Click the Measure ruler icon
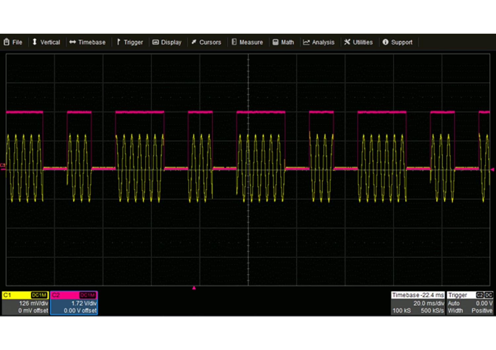 click(234, 42)
